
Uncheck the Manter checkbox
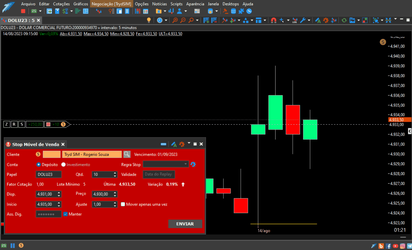(x=65, y=214)
